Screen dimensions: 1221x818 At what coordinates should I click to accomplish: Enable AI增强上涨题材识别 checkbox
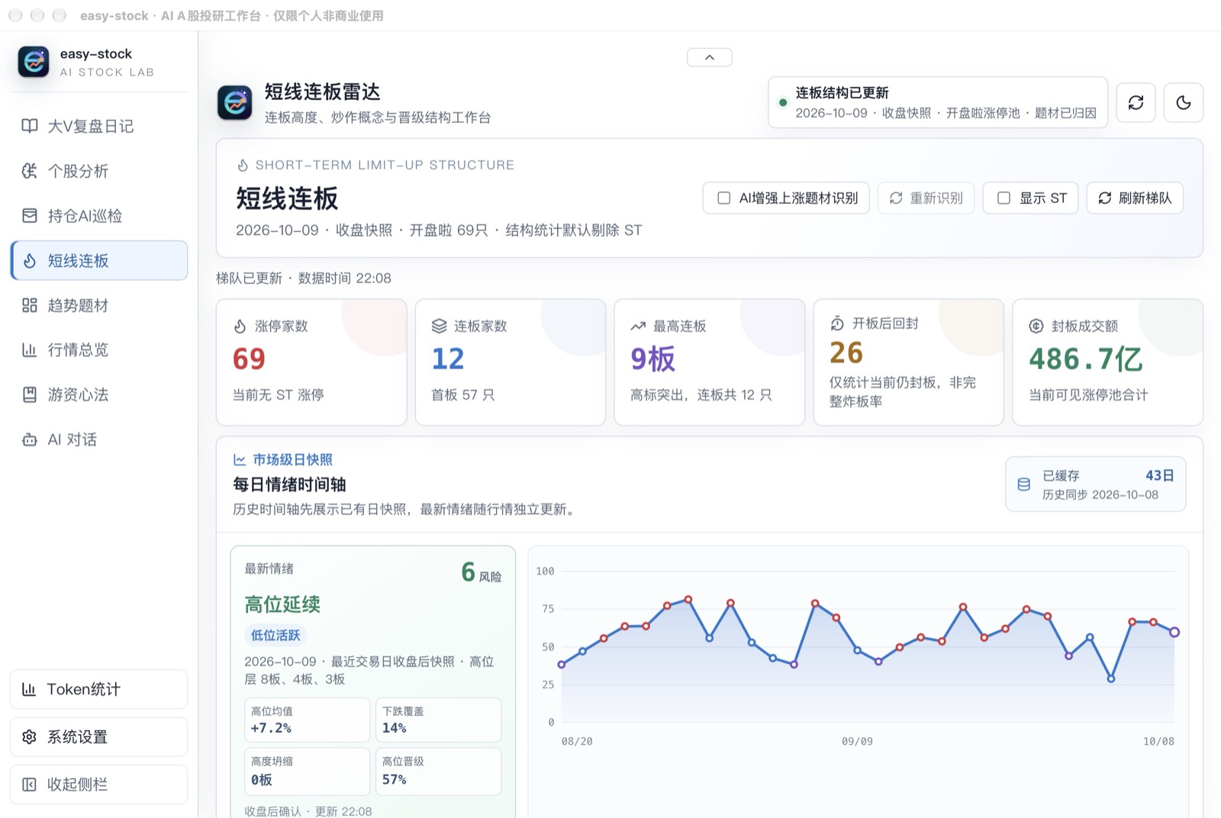pos(724,198)
